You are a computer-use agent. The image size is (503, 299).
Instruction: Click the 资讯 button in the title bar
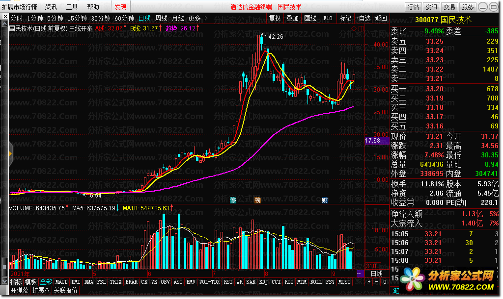pos(431,7)
